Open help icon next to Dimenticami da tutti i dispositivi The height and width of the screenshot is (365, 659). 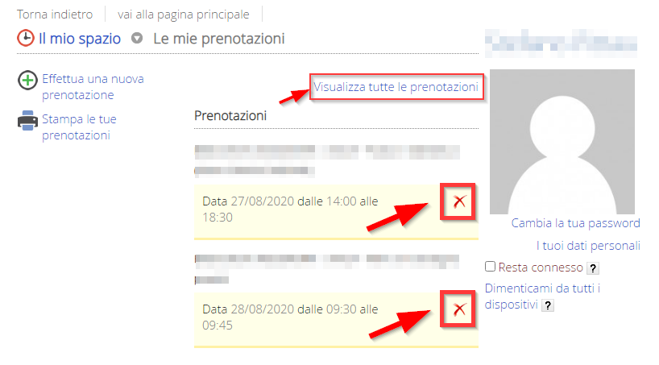pyautogui.click(x=548, y=305)
